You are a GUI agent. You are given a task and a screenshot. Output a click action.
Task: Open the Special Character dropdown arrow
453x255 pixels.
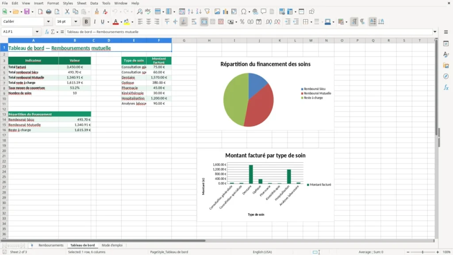249,12
